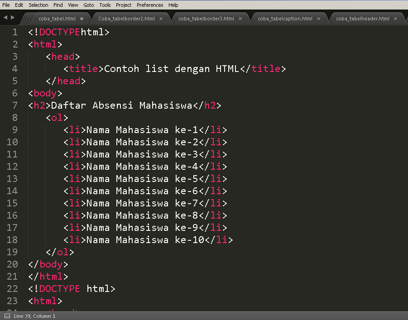Open the Selection menu

[x=38, y=5]
